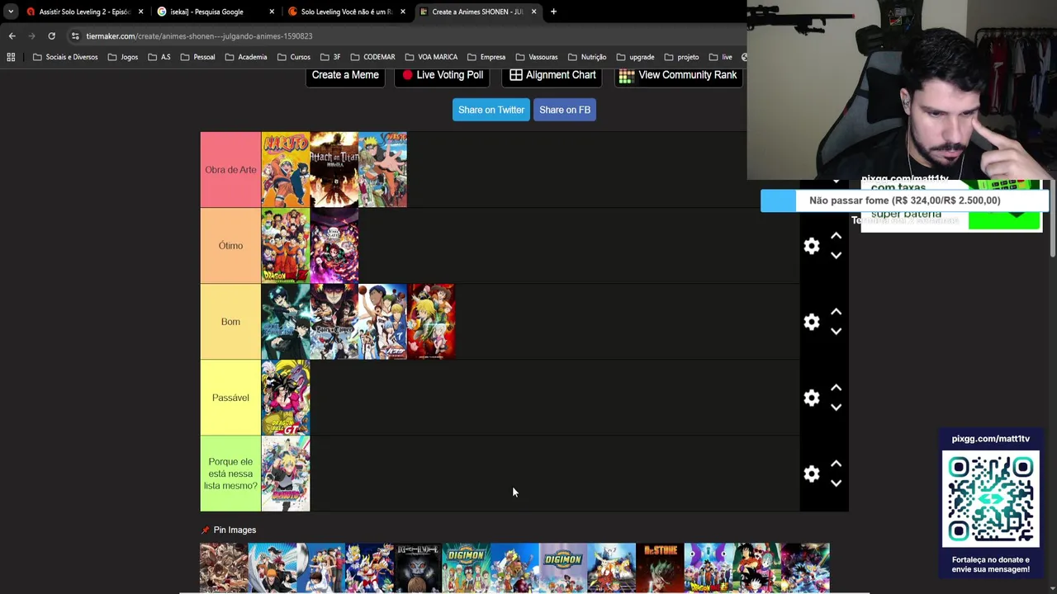The height and width of the screenshot is (594, 1057).
Task: Open settings gear for the 'Porque ele está' tier
Action: (812, 474)
